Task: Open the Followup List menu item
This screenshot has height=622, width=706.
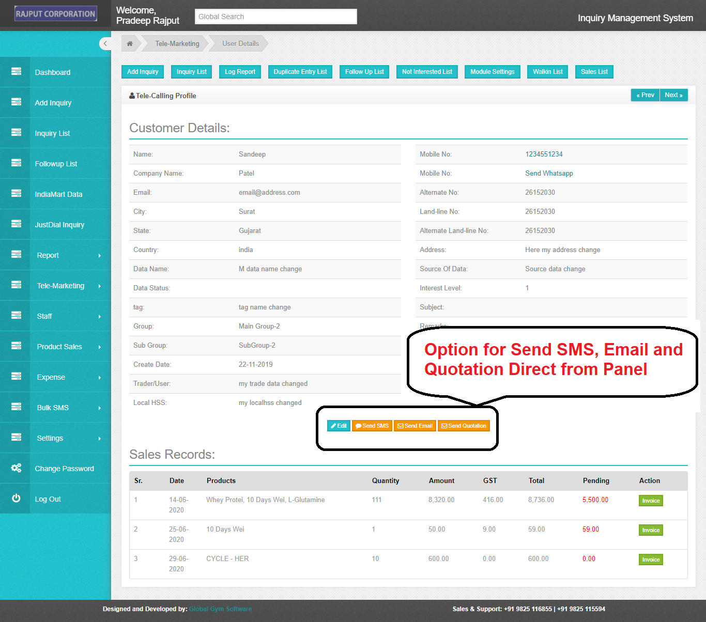Action: [56, 163]
